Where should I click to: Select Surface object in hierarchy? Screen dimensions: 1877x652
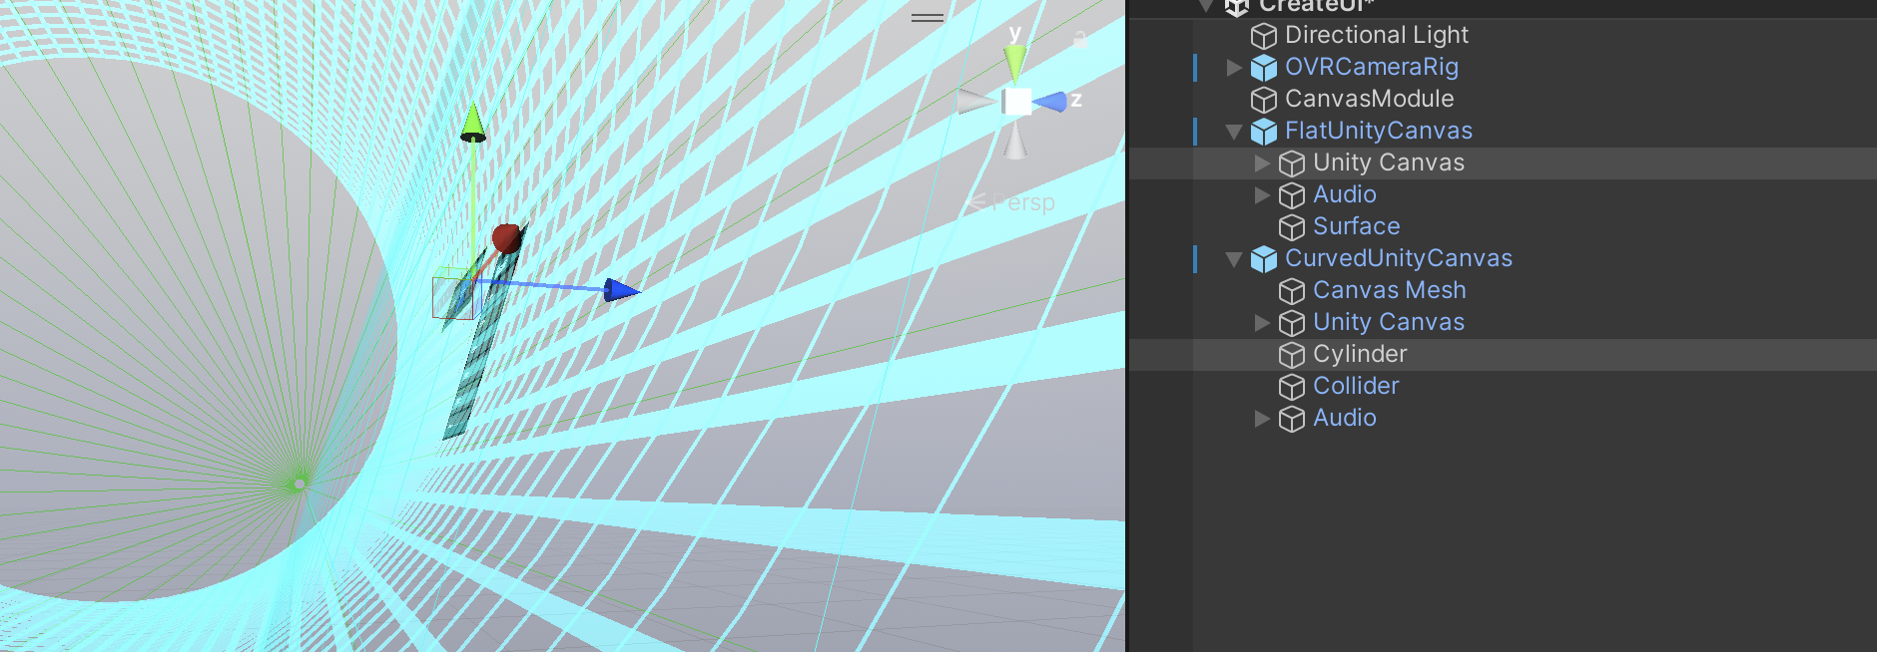click(1357, 226)
